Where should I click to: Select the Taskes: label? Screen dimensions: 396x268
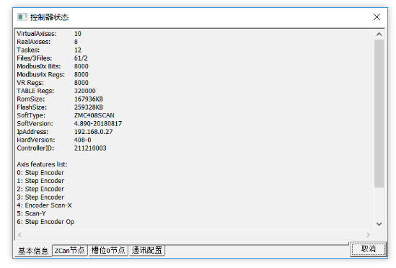pyautogui.click(x=28, y=50)
